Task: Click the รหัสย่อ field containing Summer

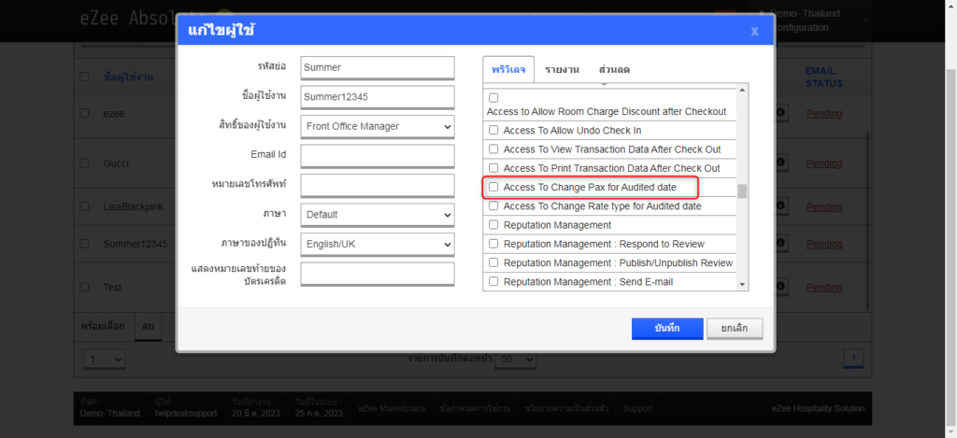Action: coord(378,68)
